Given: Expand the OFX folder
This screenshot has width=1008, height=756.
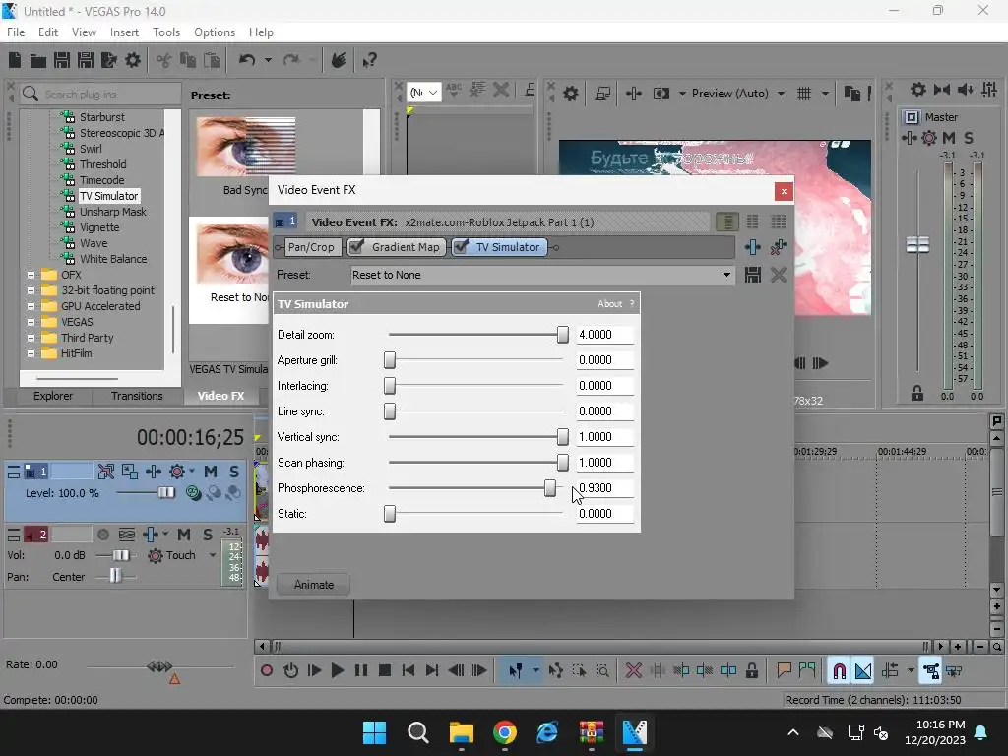Looking at the screenshot, I should tap(31, 275).
